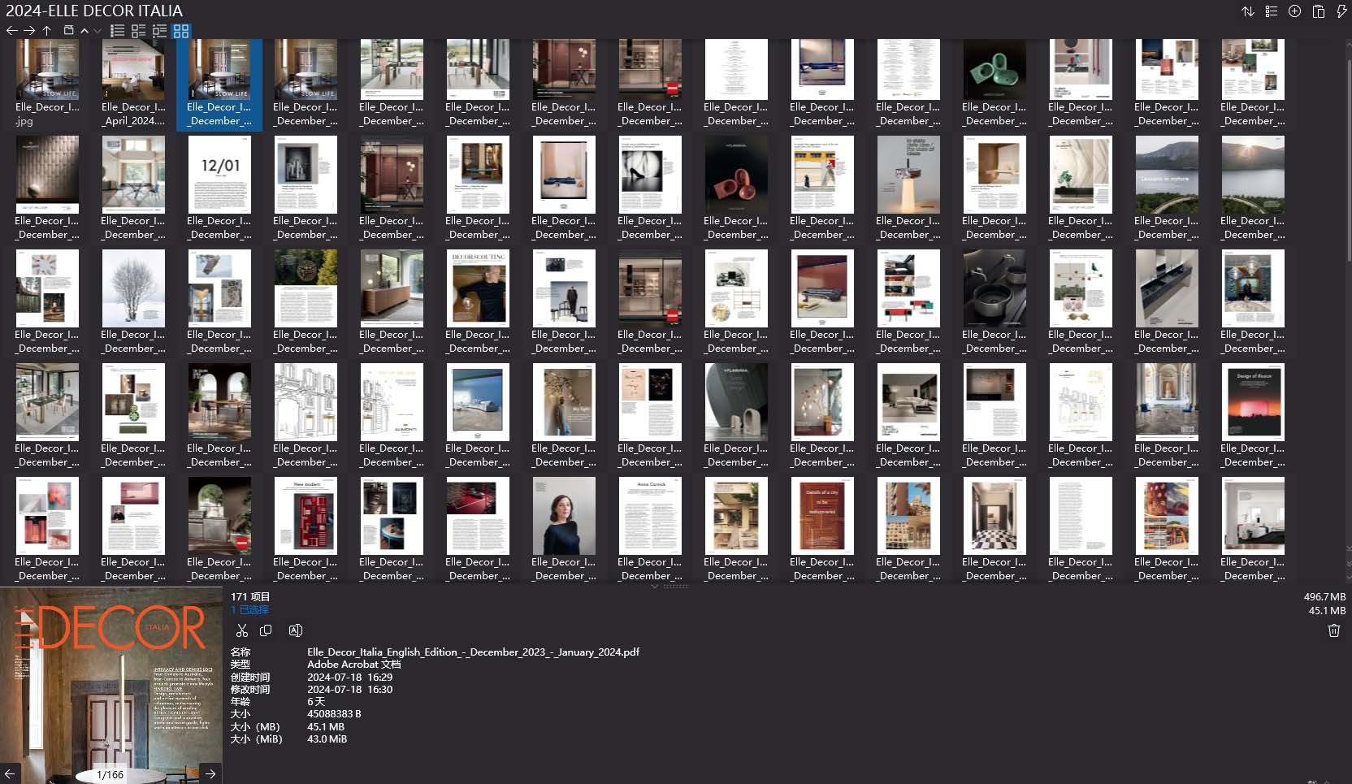Click the lightning actions icon at top right
The height and width of the screenshot is (784, 1352).
[x=1342, y=11]
